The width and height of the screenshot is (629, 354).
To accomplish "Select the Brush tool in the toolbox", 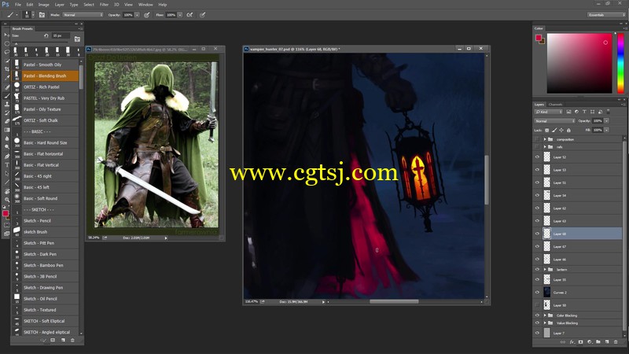I will point(6,95).
